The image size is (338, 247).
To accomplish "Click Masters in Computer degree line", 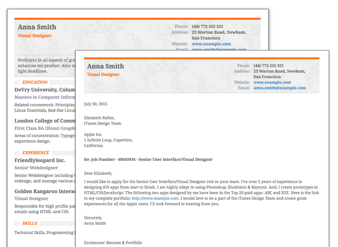I will coord(45,97).
